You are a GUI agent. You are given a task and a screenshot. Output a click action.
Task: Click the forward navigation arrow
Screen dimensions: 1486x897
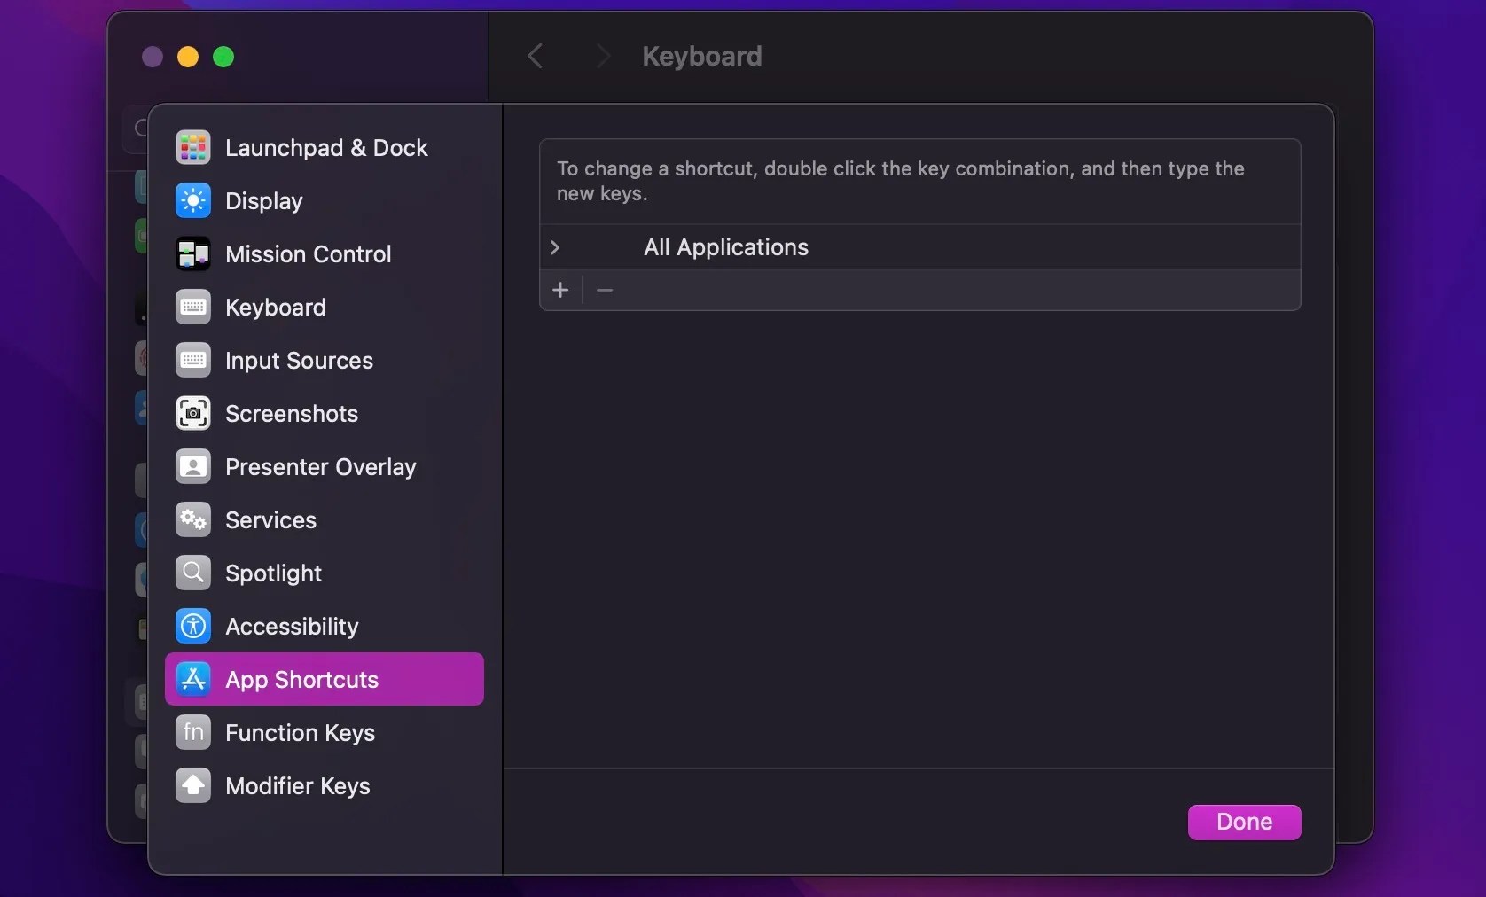click(x=602, y=56)
